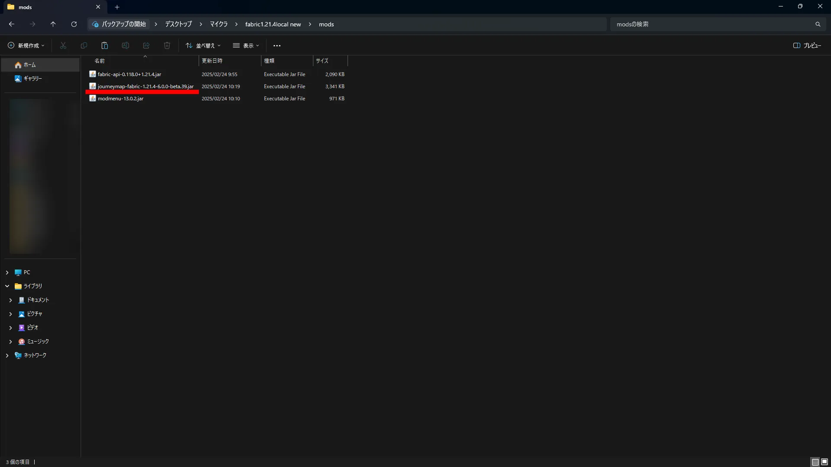The width and height of the screenshot is (831, 467).
Task: Open the 新規作成 dropdown
Action: coord(26,45)
